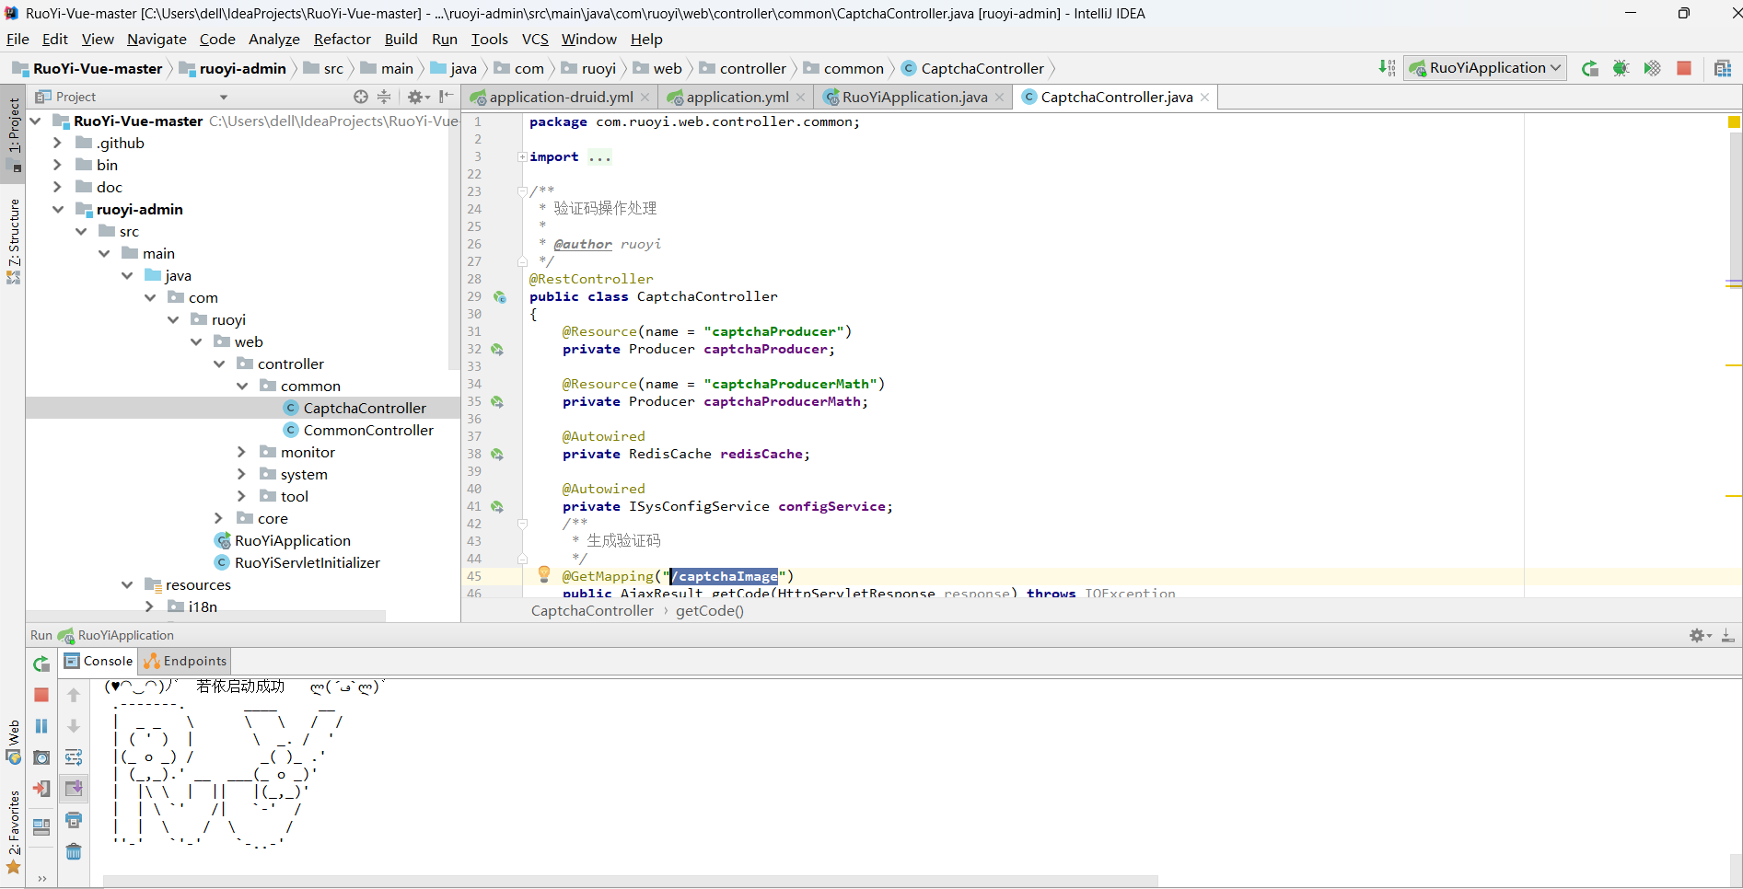
Task: Stop the process in the Run panel
Action: [41, 696]
